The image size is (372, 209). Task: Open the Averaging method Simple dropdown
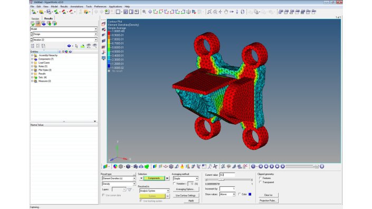tap(186, 178)
